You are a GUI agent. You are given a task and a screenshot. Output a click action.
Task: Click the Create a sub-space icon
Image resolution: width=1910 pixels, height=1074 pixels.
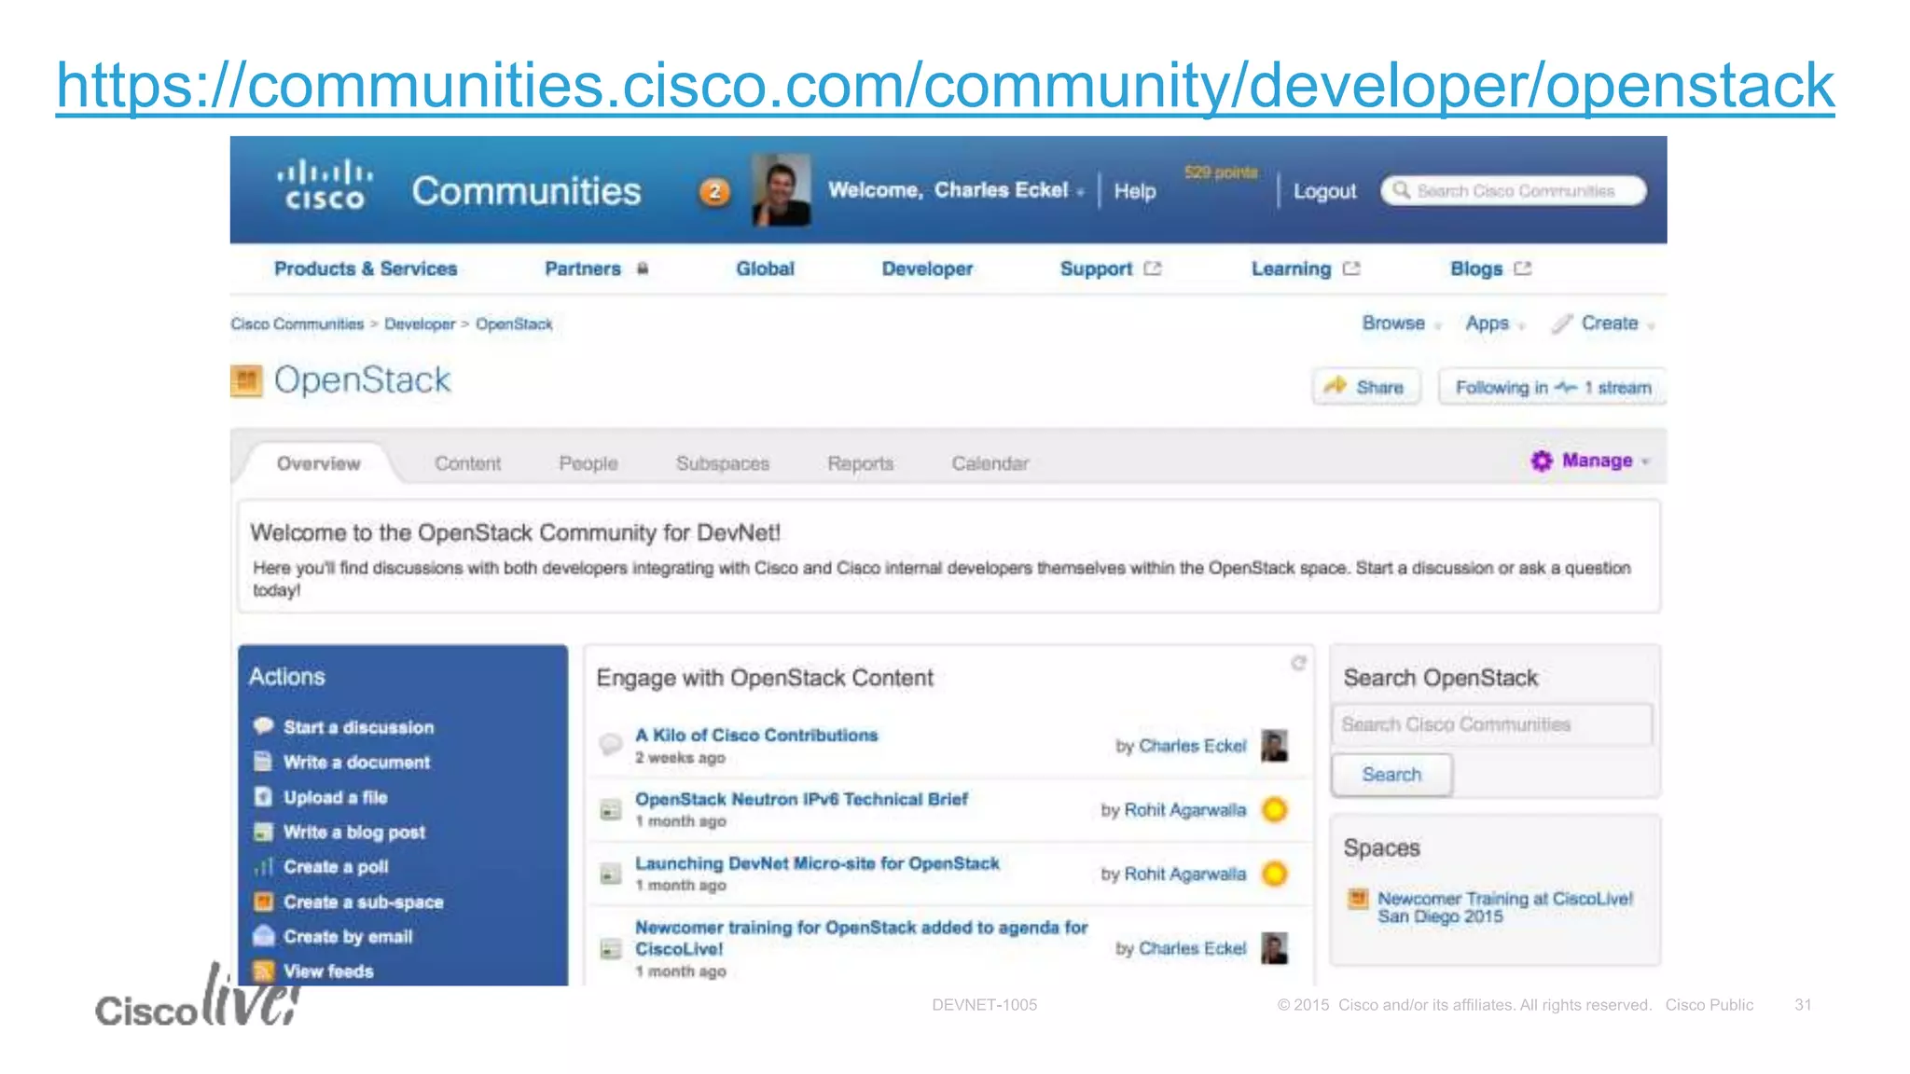coord(264,902)
